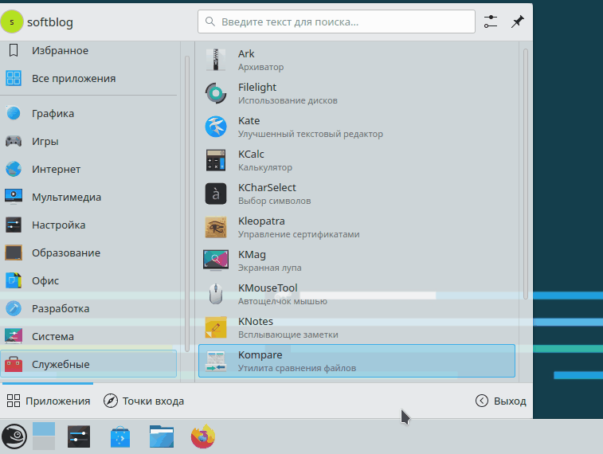Switch to the Приложения tab
Image resolution: width=603 pixels, height=454 pixels.
point(48,401)
